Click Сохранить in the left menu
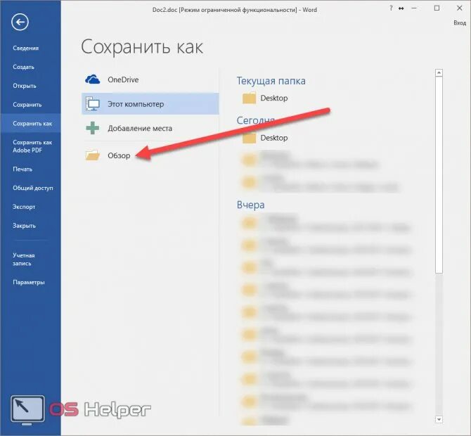The image size is (471, 436). (27, 105)
